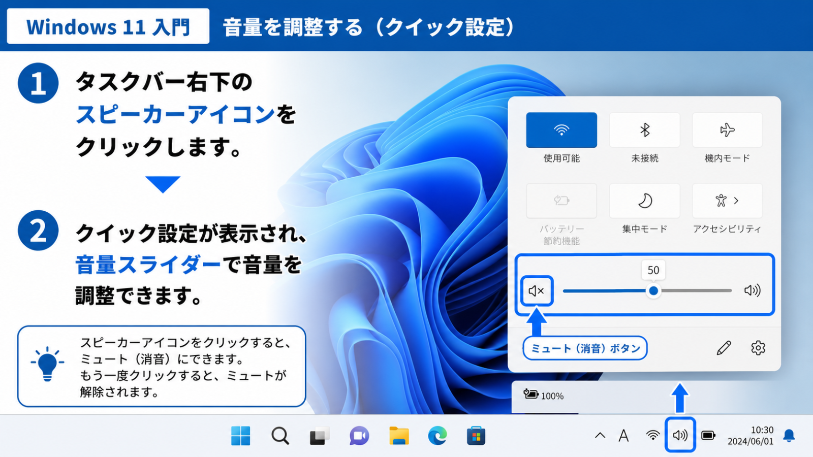Toggle Bluetooth quick setting tile
The image size is (813, 457).
tap(644, 130)
